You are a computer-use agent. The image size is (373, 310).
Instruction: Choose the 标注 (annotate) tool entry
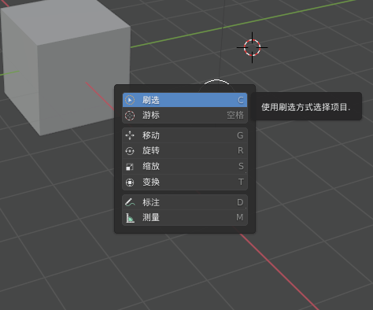pos(185,202)
